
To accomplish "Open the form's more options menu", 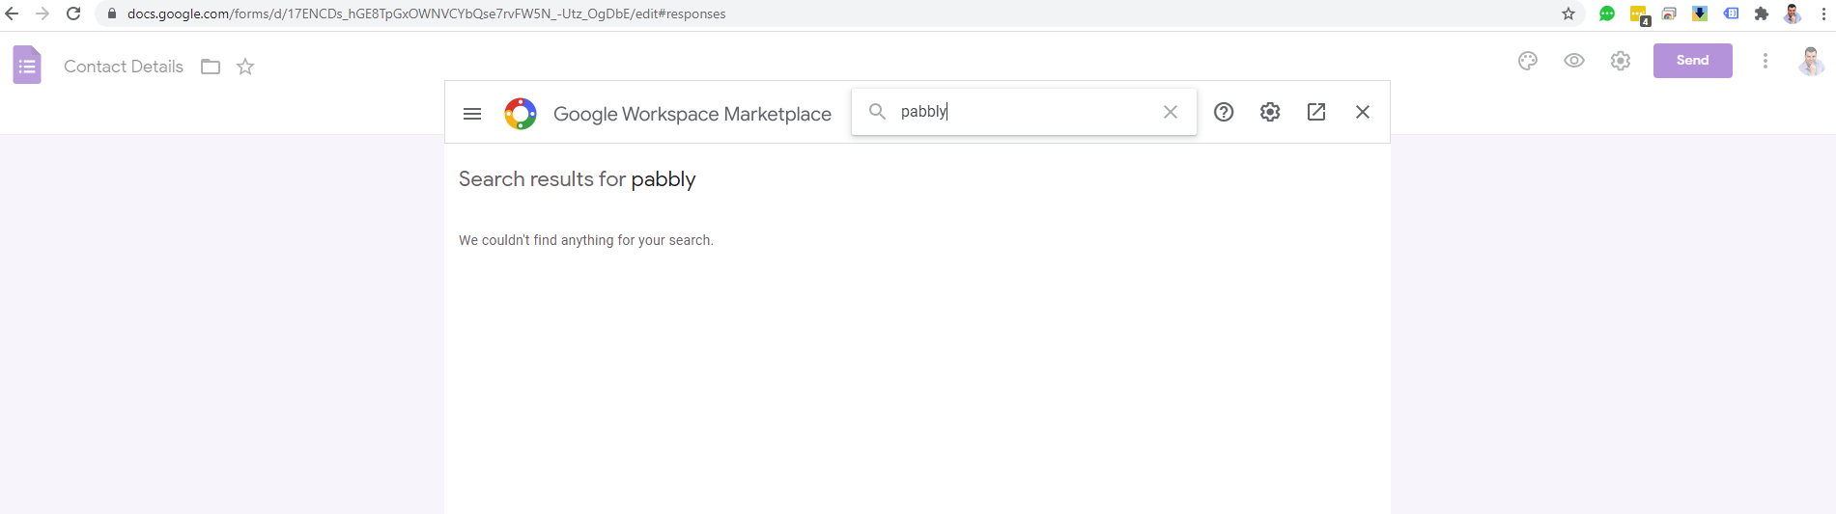I will click(1765, 61).
